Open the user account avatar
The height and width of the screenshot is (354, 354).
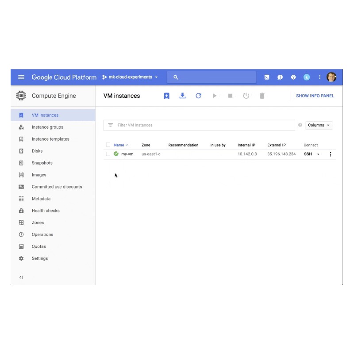(x=331, y=77)
